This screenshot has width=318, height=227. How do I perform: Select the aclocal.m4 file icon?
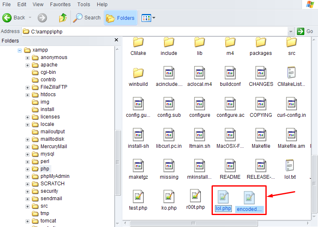click(200, 73)
